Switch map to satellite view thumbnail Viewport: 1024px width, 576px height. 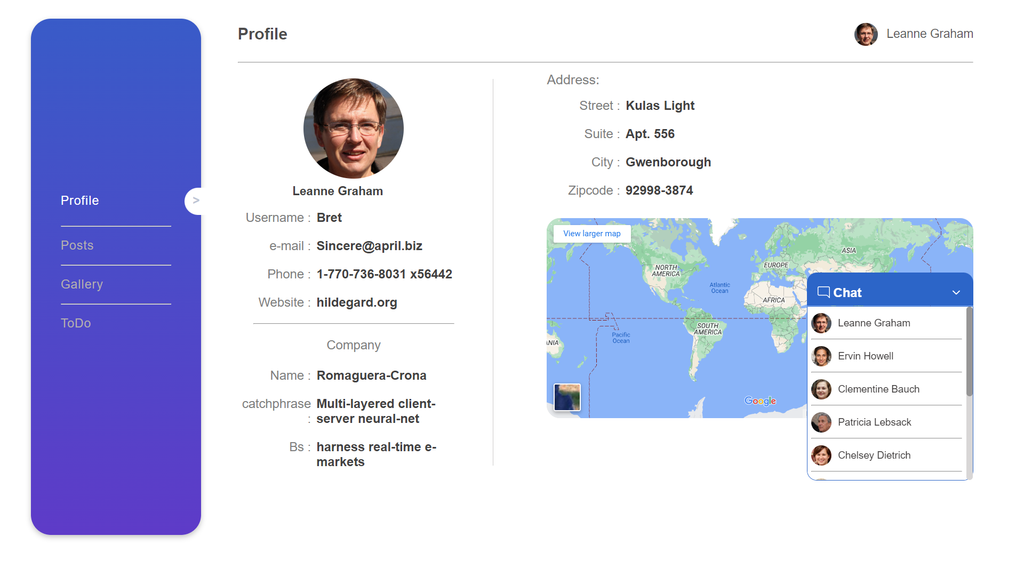567,397
